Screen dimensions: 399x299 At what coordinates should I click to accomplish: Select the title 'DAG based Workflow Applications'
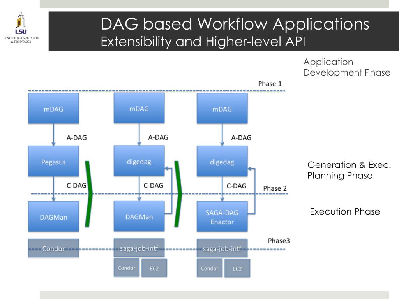235,24
